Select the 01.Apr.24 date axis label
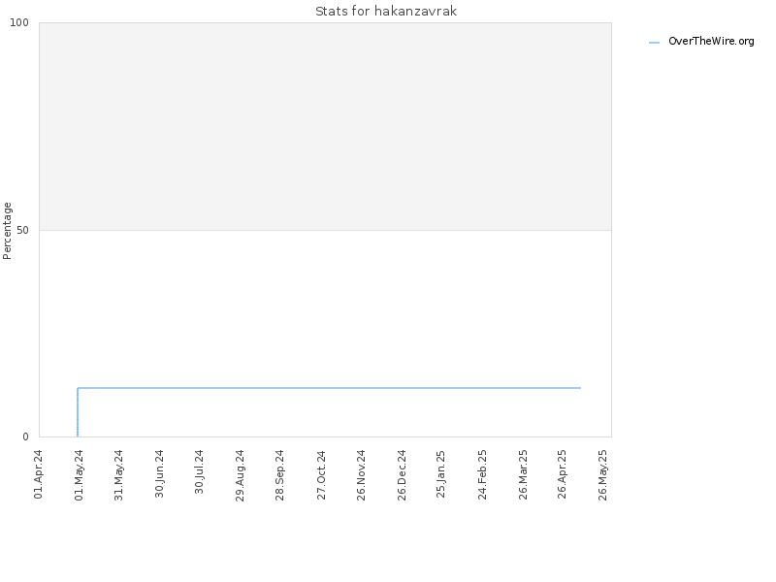776x582 pixels. [39, 474]
